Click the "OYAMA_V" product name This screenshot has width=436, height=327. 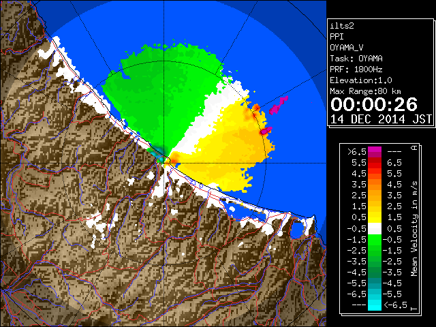pos(347,48)
